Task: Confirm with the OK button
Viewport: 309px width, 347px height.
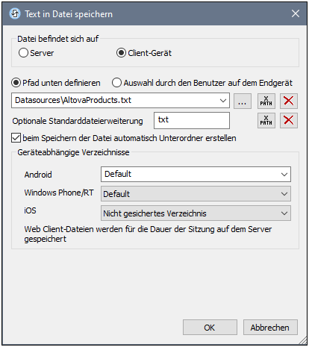Action: pyautogui.click(x=210, y=328)
